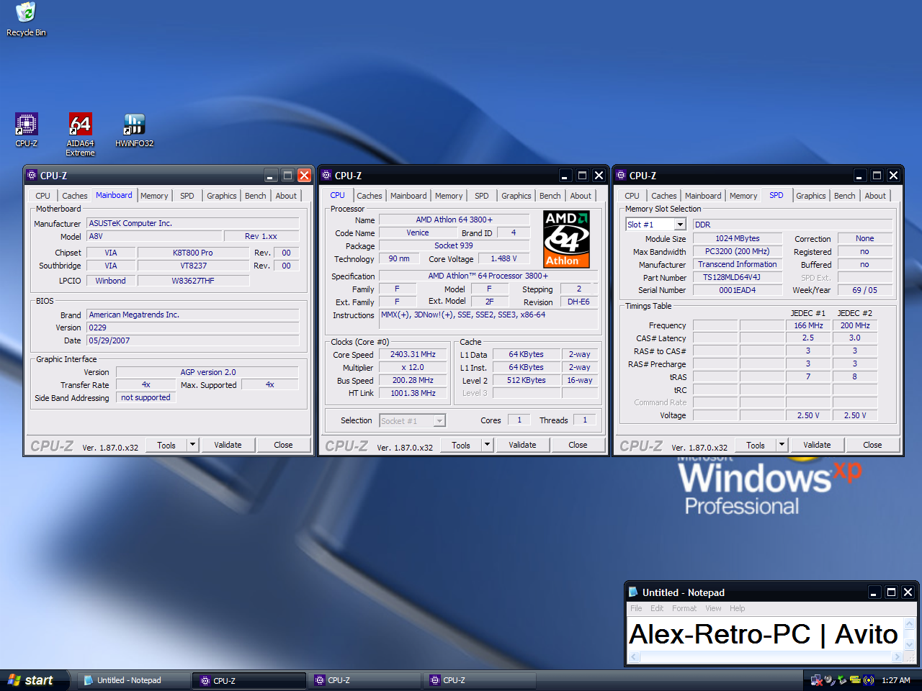Open the Recycle Bin desktop icon
Image resolution: width=922 pixels, height=691 pixels.
(x=26, y=13)
